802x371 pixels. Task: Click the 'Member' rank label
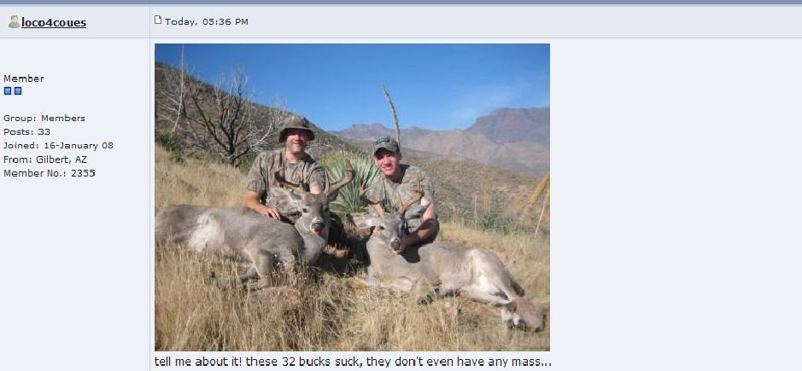[x=24, y=78]
